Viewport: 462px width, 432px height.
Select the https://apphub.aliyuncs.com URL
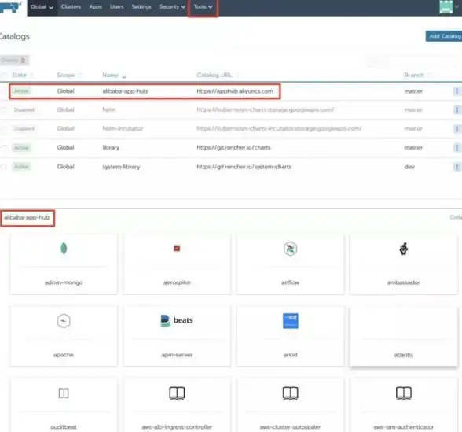(x=235, y=91)
